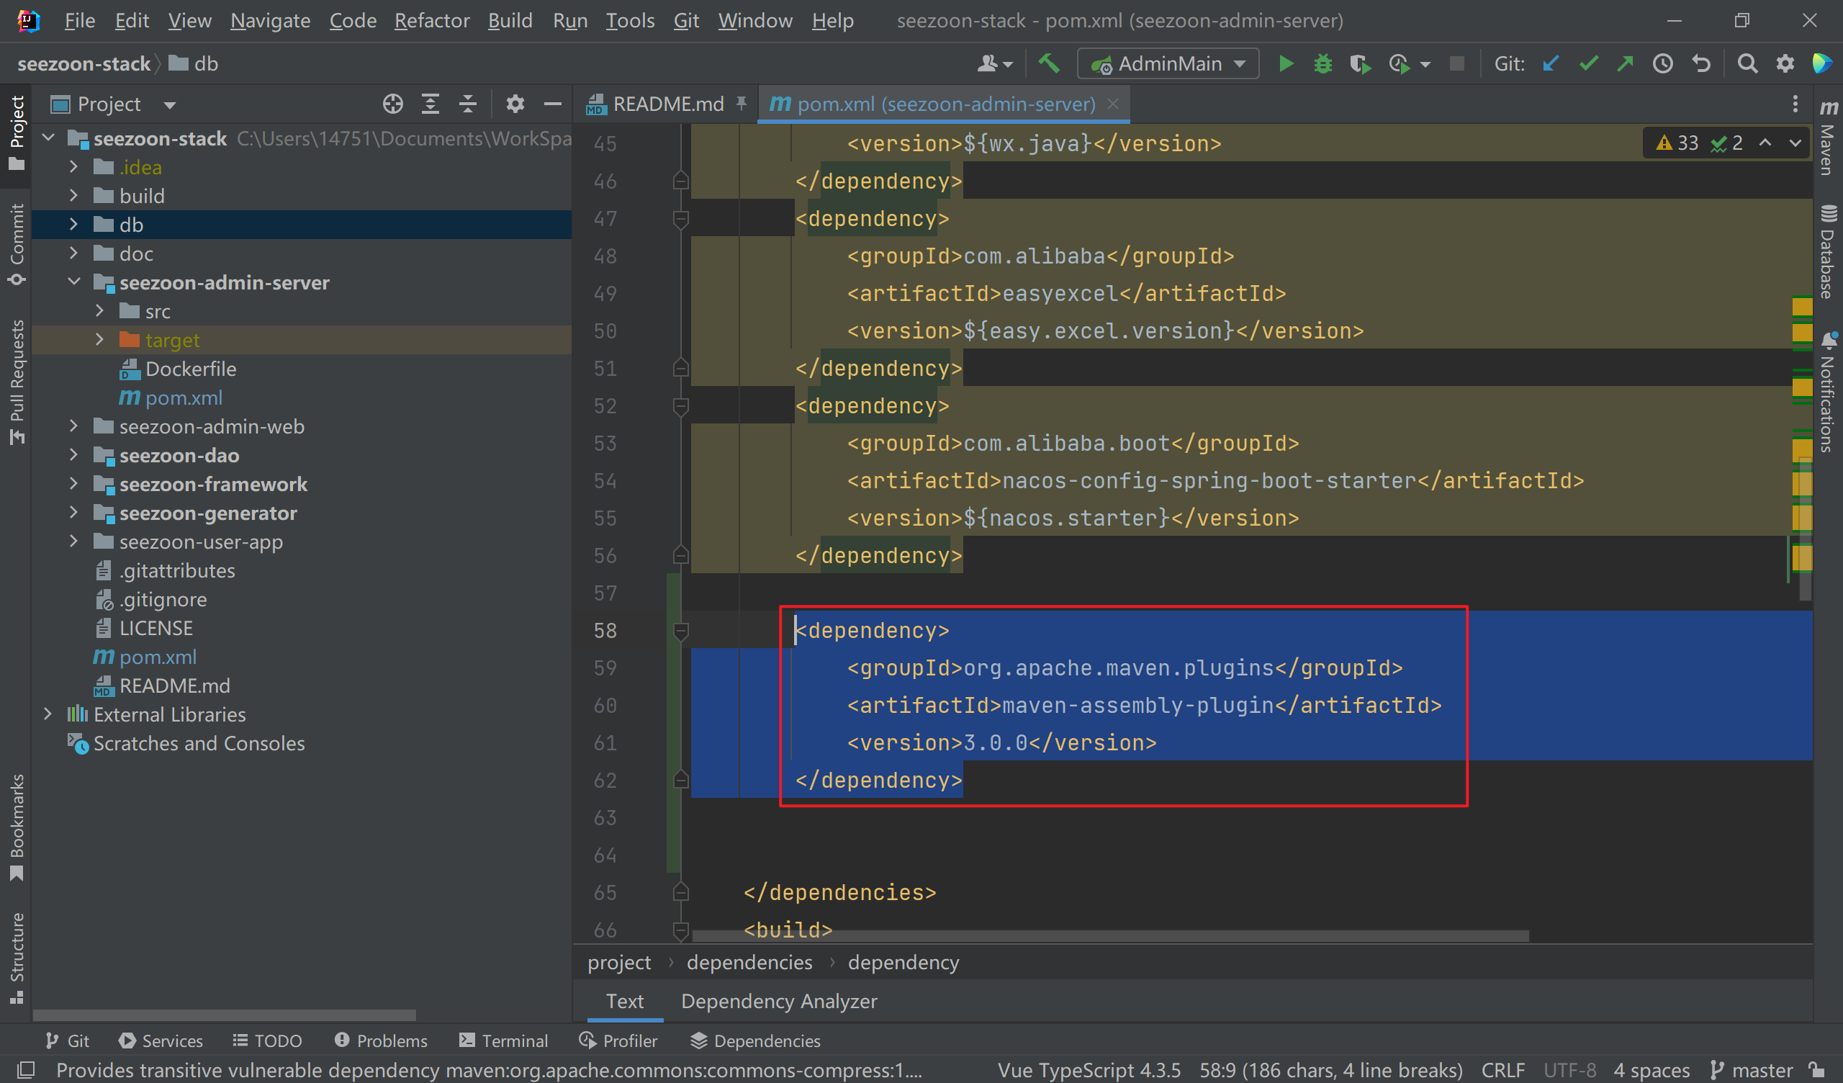Click the green Run button
This screenshot has width=1843, height=1083.
click(1286, 63)
